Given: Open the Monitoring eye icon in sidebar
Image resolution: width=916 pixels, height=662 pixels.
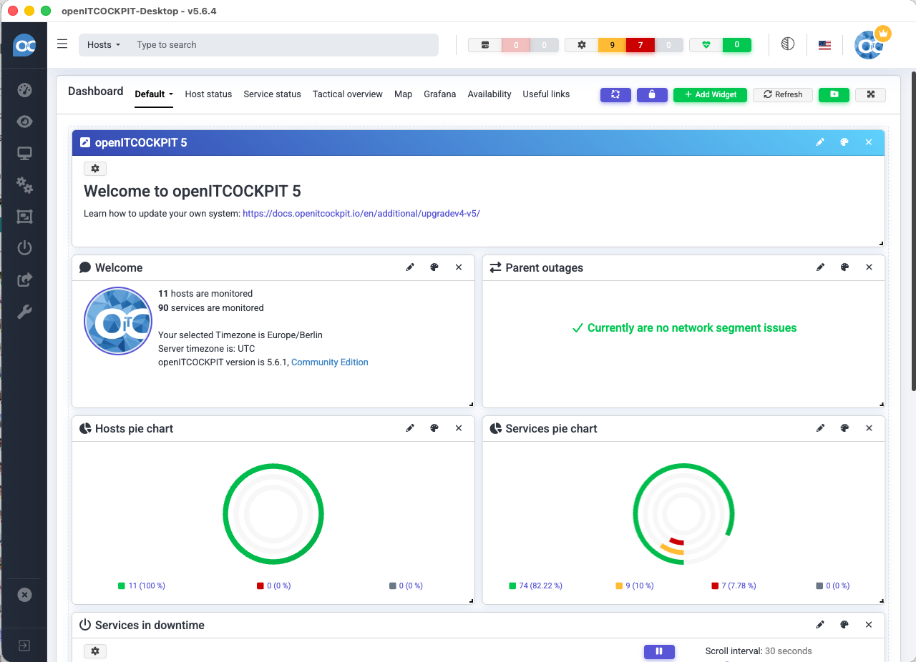Looking at the screenshot, I should point(24,122).
